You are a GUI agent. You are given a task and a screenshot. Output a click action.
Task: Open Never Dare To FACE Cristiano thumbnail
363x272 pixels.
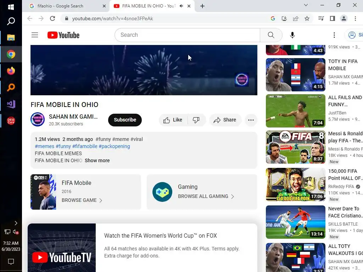295,222
